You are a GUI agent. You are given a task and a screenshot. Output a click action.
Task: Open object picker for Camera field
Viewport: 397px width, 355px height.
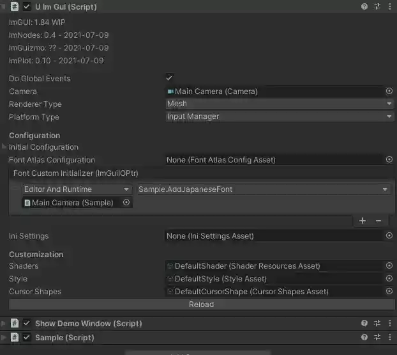pos(389,91)
